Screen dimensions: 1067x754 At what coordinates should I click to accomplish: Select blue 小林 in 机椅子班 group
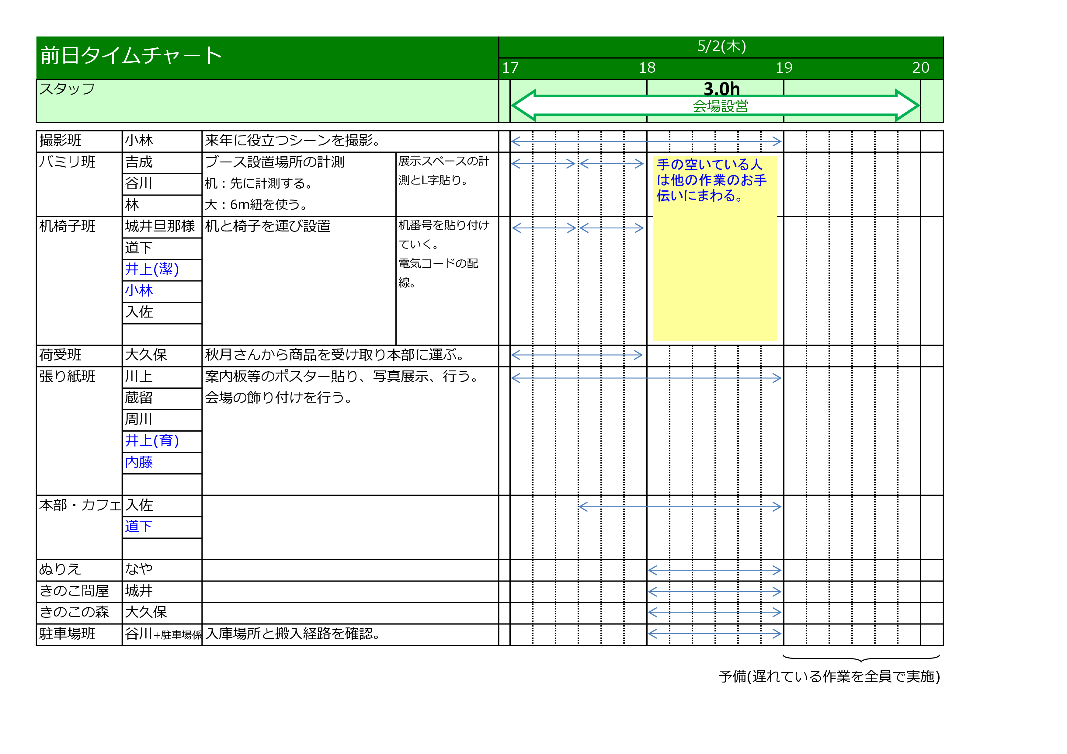[x=139, y=291]
